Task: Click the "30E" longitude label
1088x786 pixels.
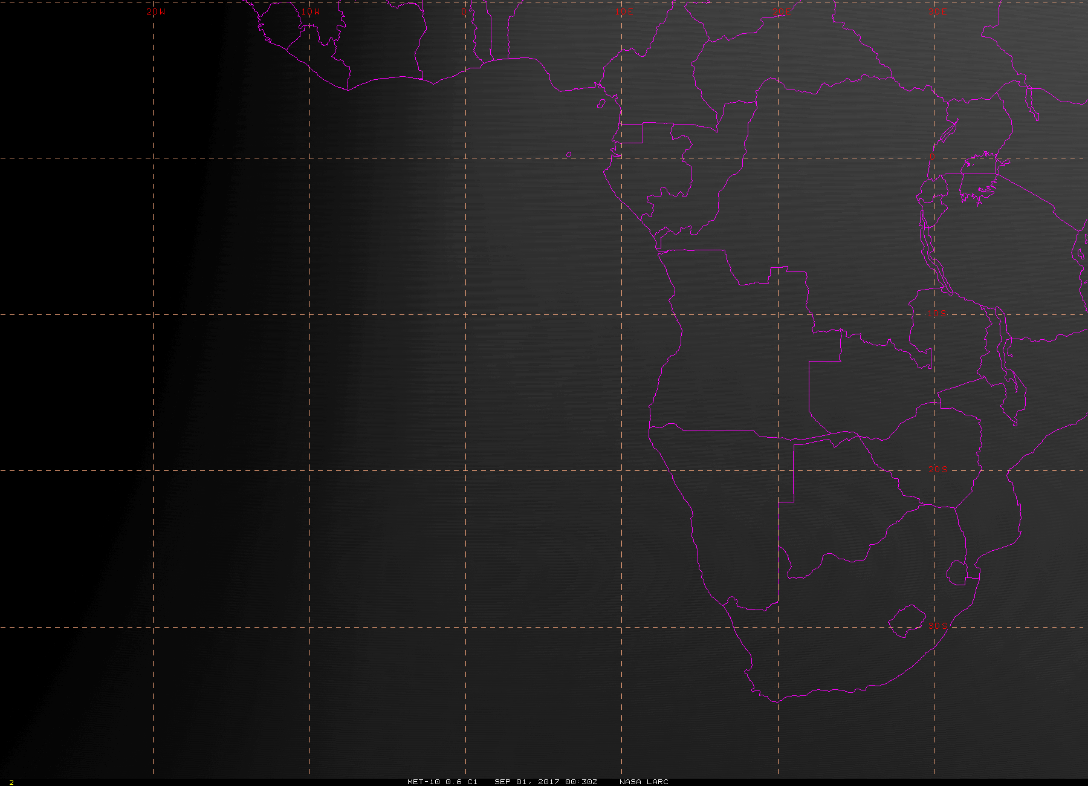Action: 937,11
